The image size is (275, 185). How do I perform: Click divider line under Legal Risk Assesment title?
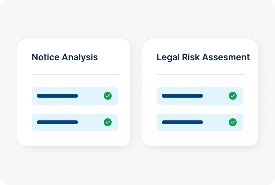click(x=201, y=75)
